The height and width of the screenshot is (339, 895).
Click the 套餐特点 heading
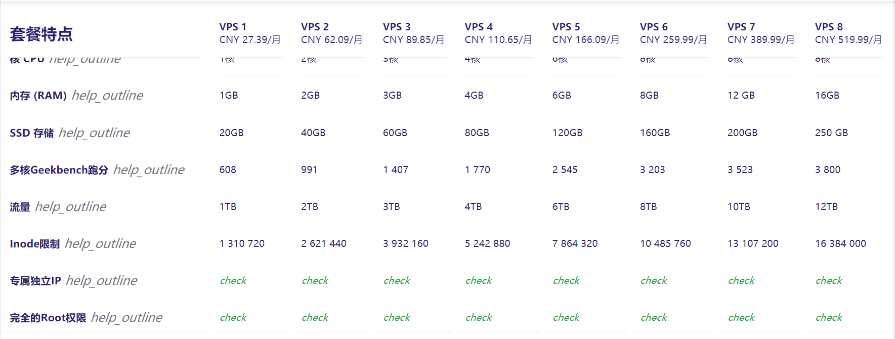(41, 34)
